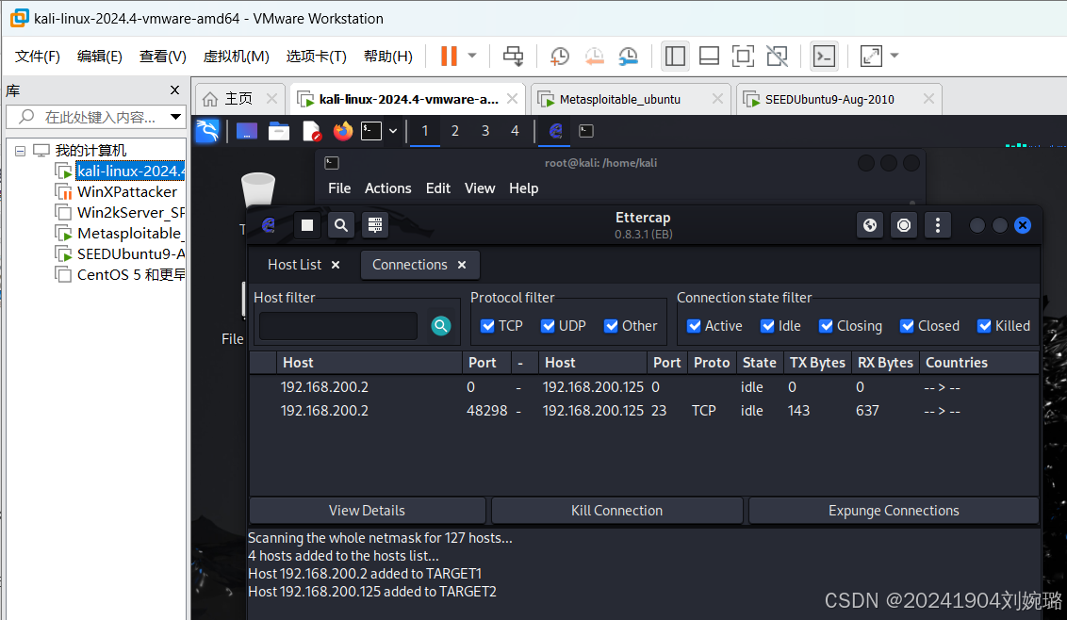Screen dimensions: 1067x620
Task: Click the VMware pause virtual machine icon
Action: tap(449, 56)
